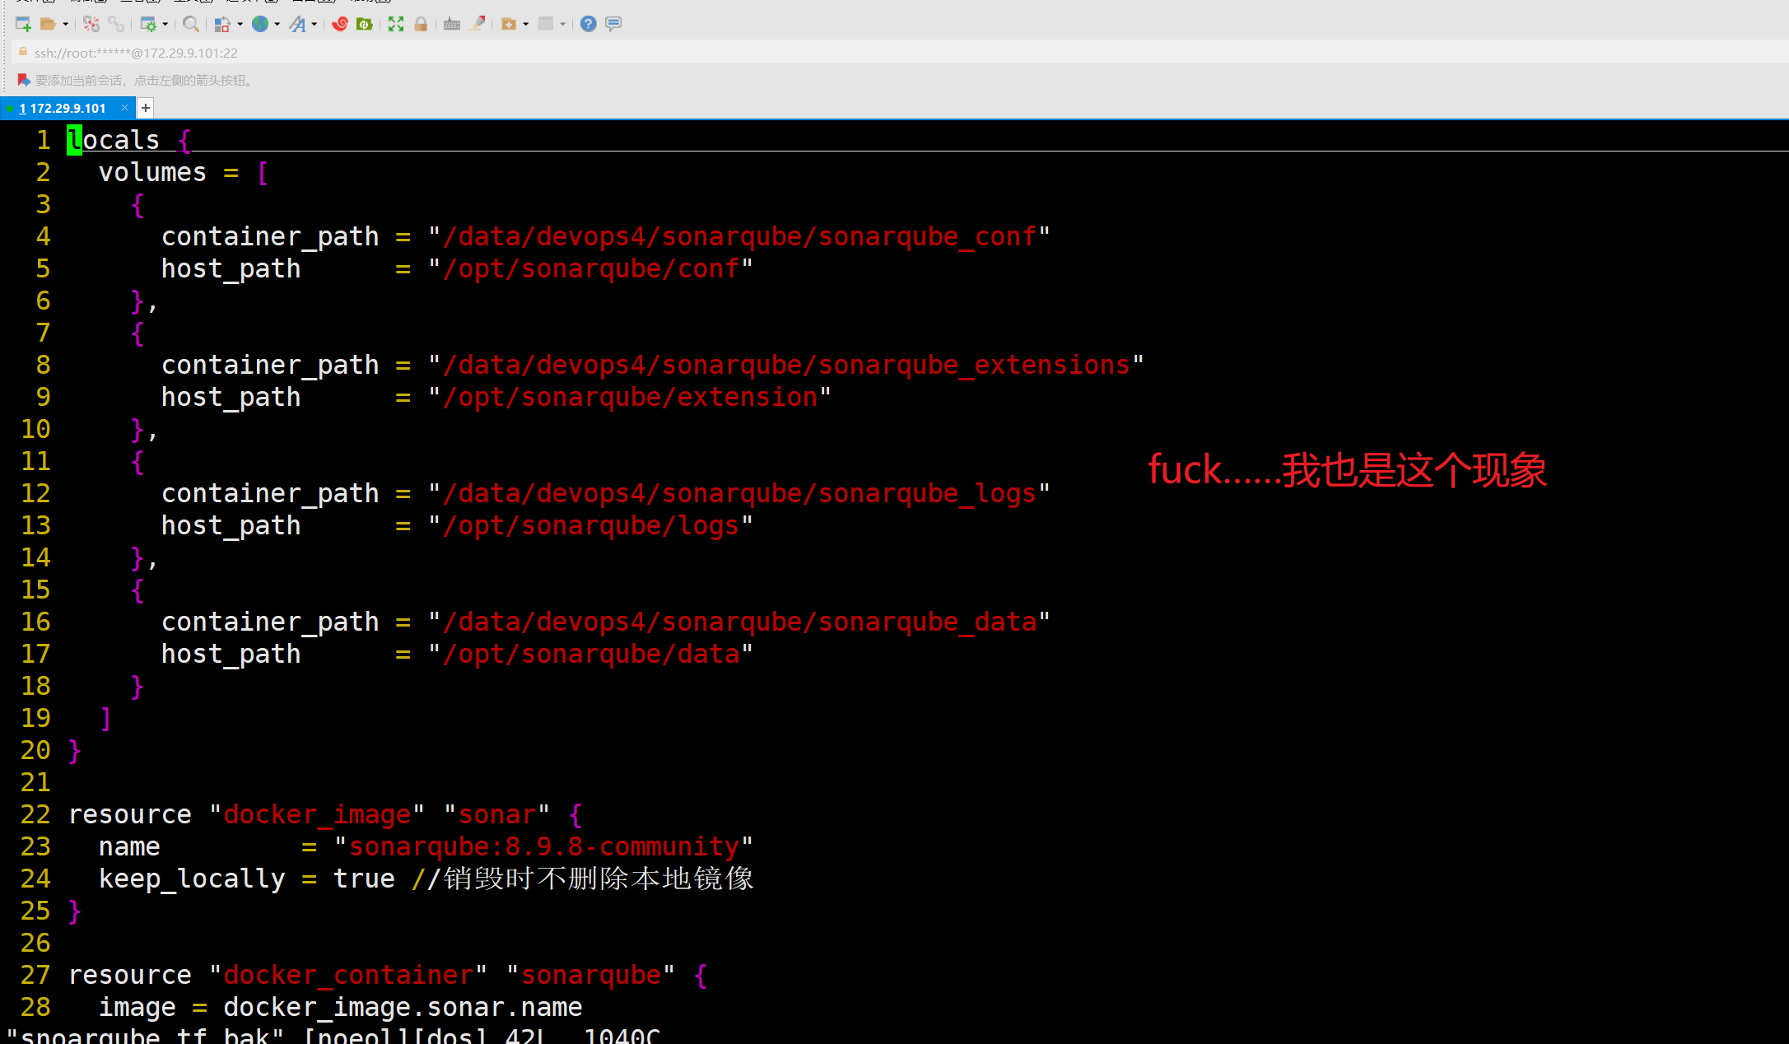Click the word "locals" on line 1

(x=114, y=140)
